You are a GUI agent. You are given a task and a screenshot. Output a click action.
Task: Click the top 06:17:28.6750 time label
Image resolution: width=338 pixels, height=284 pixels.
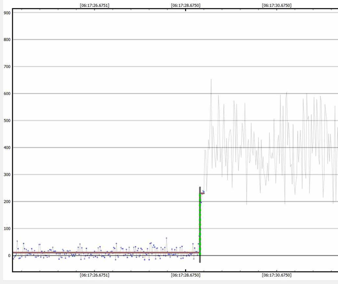(185, 5)
